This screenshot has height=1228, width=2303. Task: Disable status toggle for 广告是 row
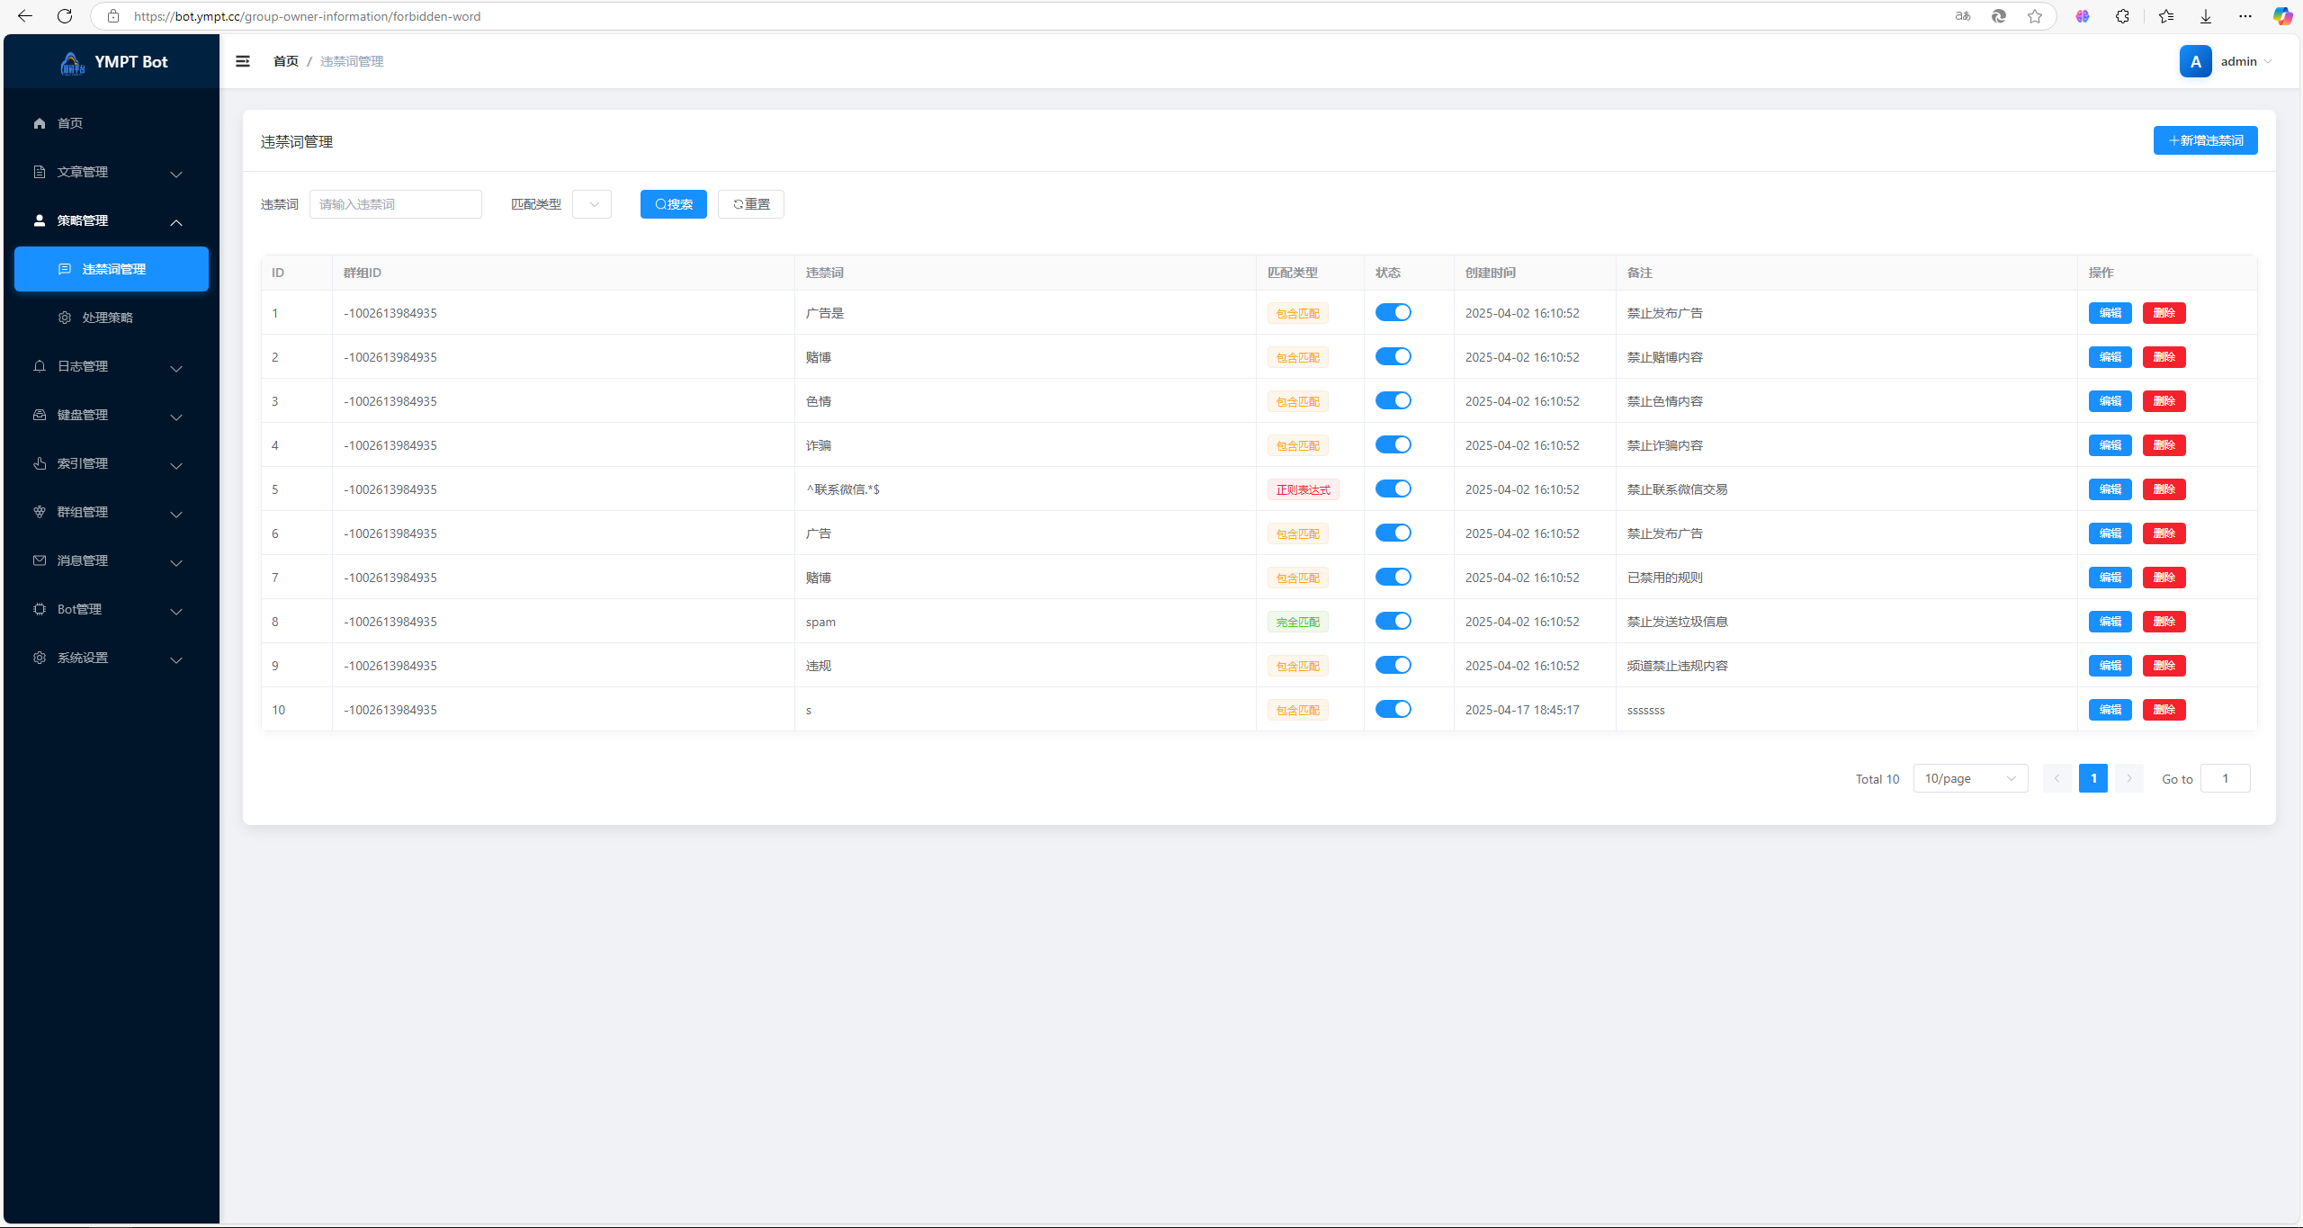pyautogui.click(x=1393, y=312)
